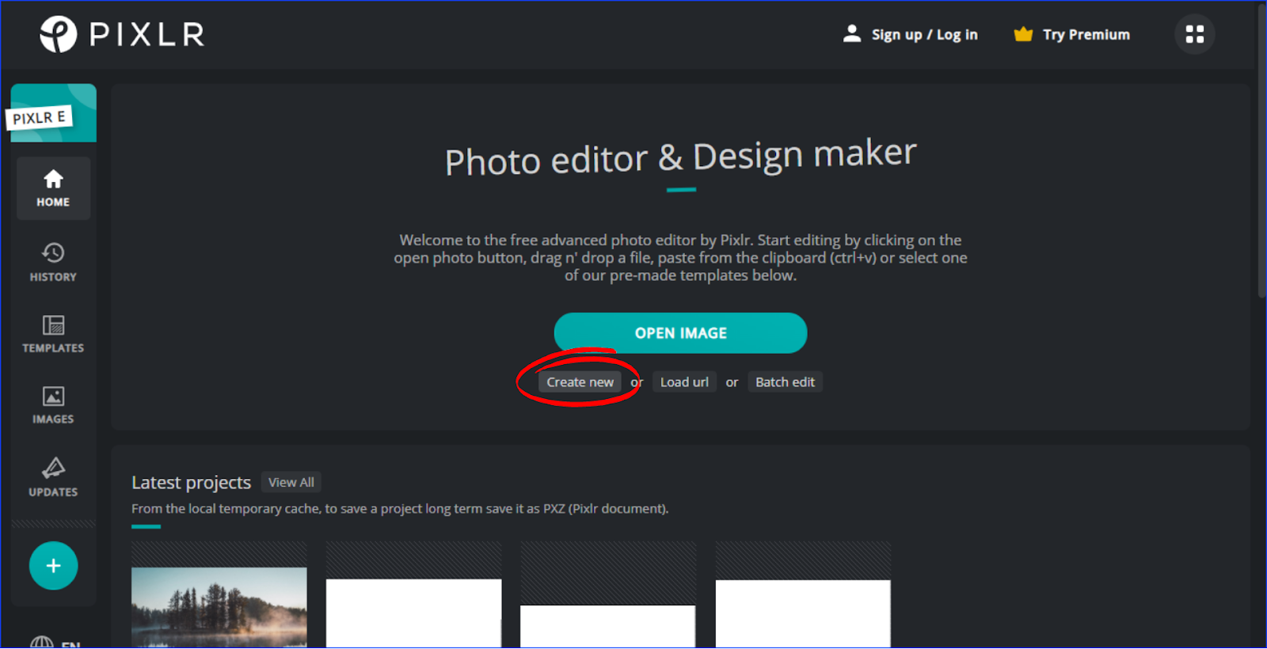Open Templates in the sidebar
Image resolution: width=1267 pixels, height=649 pixels.
53,334
